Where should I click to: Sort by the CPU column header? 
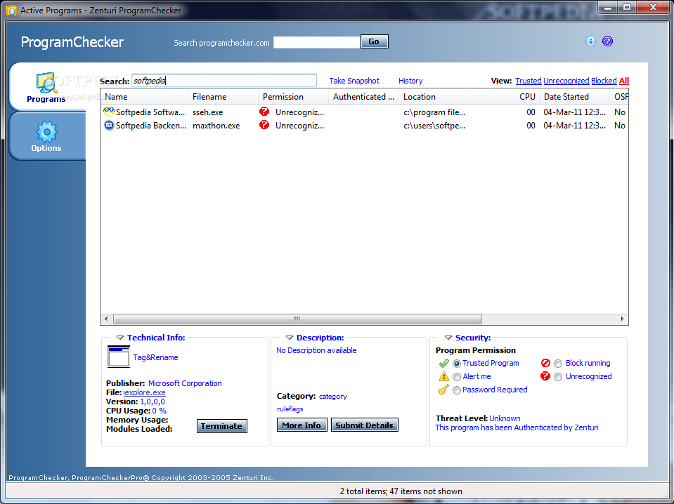click(504, 97)
